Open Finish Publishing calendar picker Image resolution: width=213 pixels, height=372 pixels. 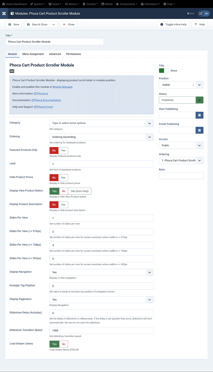tap(199, 130)
